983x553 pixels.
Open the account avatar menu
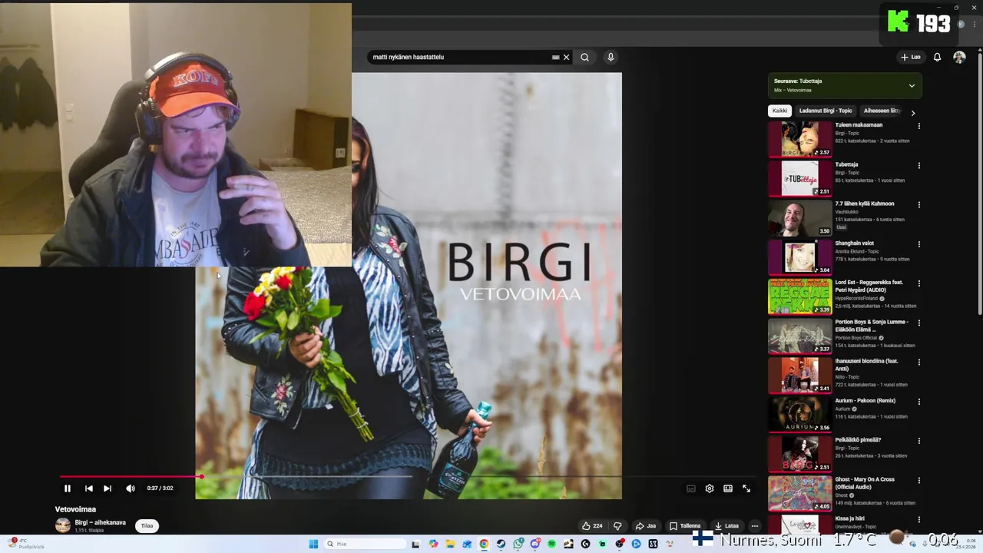(959, 57)
